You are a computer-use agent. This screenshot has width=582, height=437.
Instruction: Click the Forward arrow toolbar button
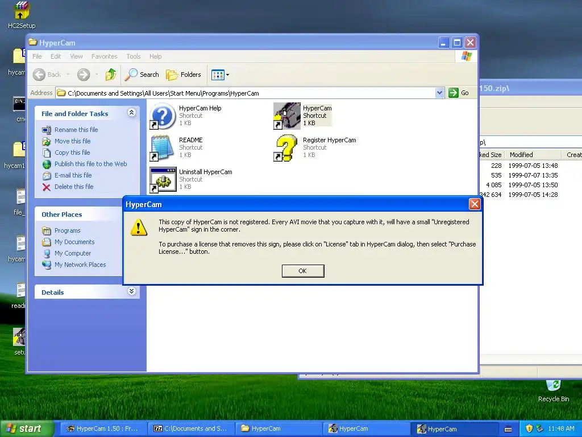tap(84, 75)
